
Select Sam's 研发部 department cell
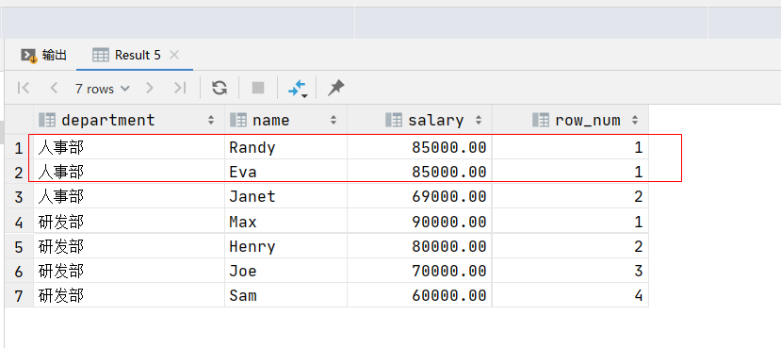(x=129, y=295)
